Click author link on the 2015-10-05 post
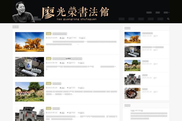The height and width of the screenshot is (121, 182). pos(63,38)
